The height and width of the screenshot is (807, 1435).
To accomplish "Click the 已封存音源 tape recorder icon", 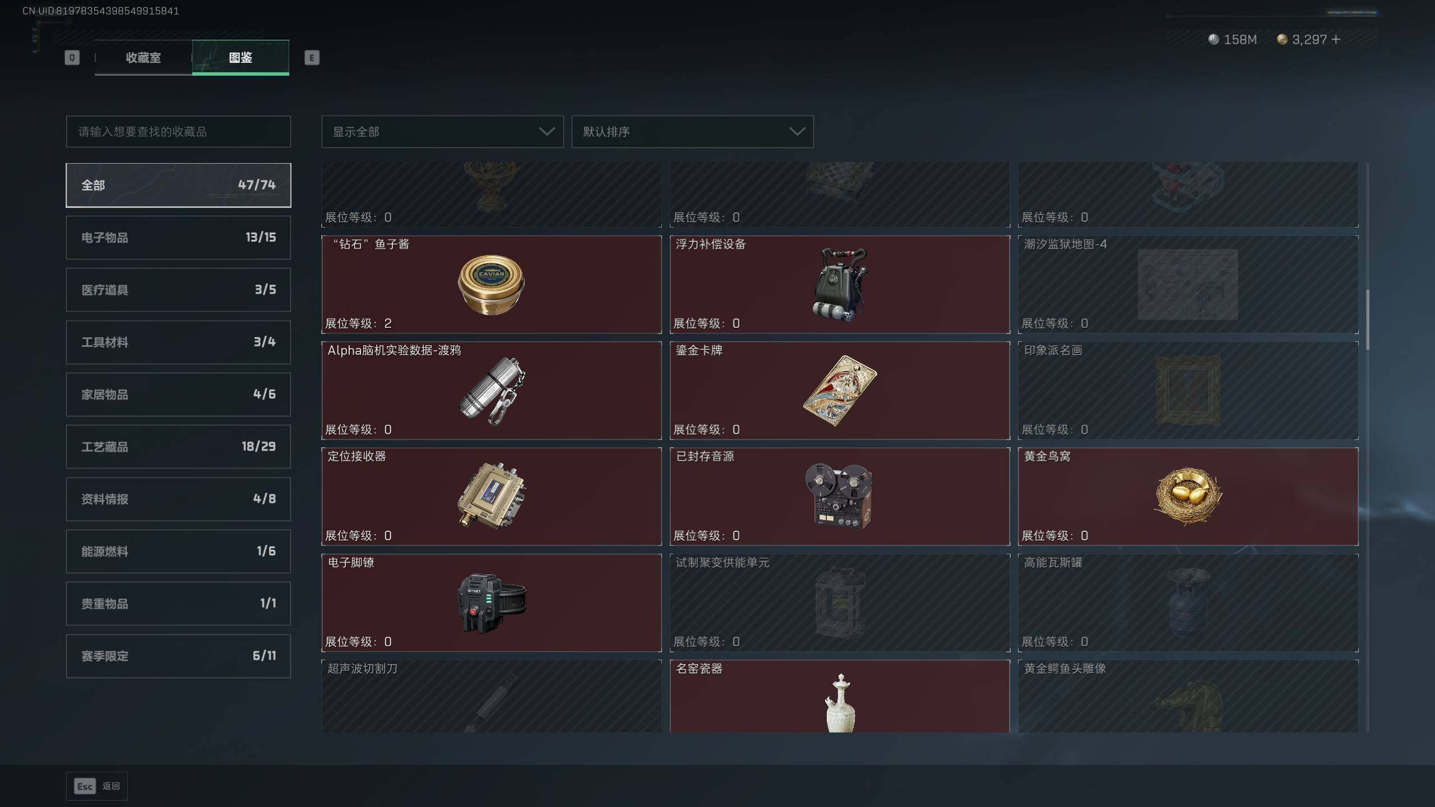I will [839, 496].
